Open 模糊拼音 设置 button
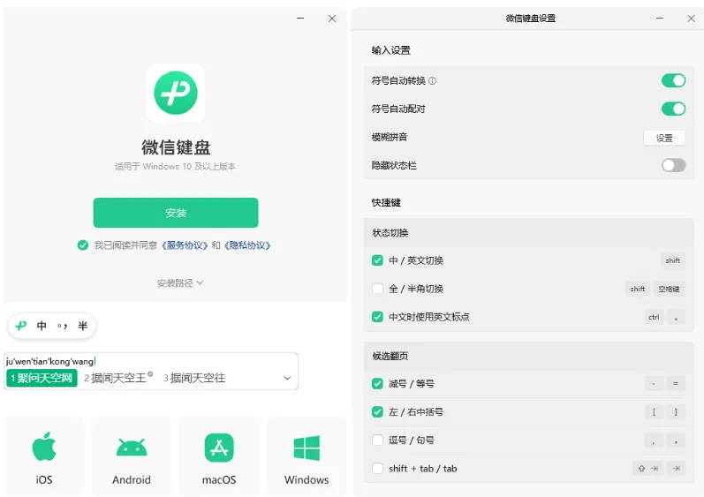The height and width of the screenshot is (497, 704). pyautogui.click(x=664, y=138)
